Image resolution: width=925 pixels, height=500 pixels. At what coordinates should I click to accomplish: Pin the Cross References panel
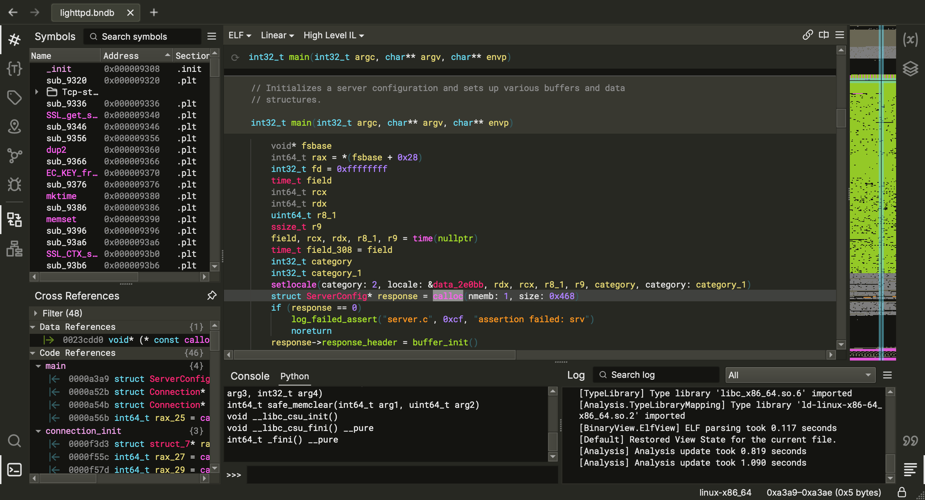point(212,296)
